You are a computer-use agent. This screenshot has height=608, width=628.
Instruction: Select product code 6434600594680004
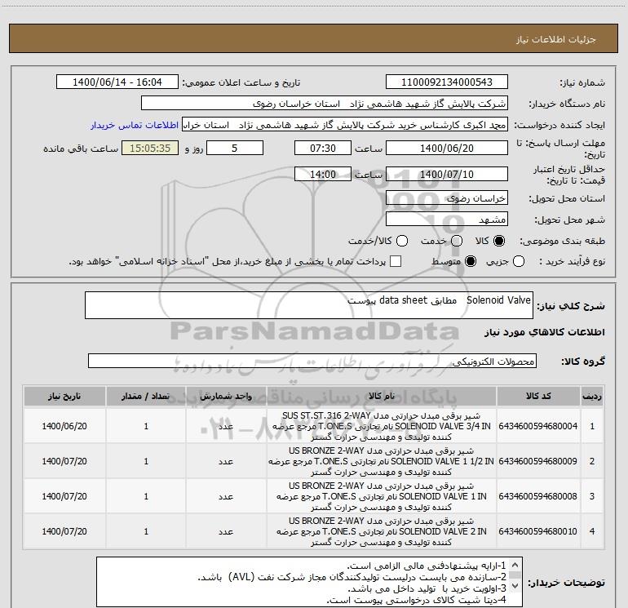[x=538, y=426]
